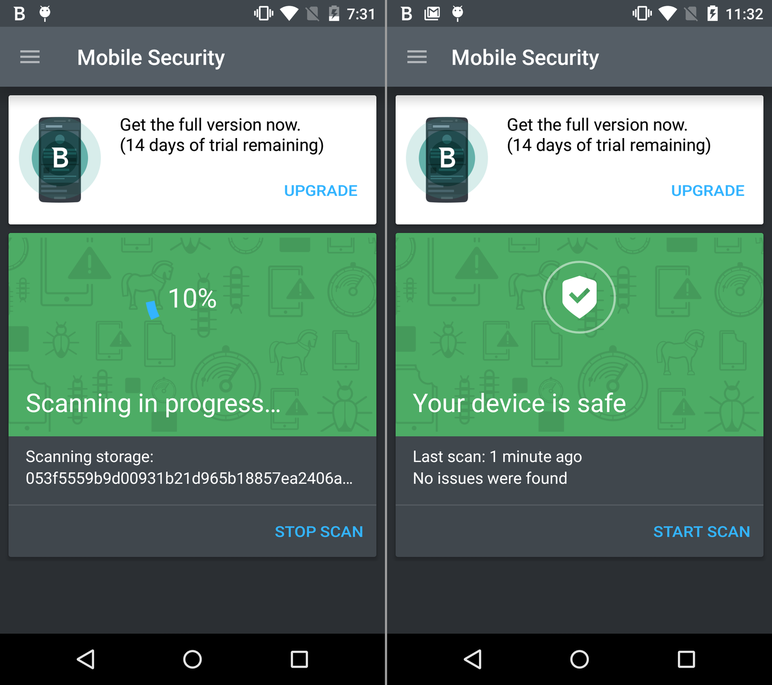Viewport: 772px width, 685px height.
Task: Open hamburger menu on left phone screen
Action: pyautogui.click(x=30, y=57)
